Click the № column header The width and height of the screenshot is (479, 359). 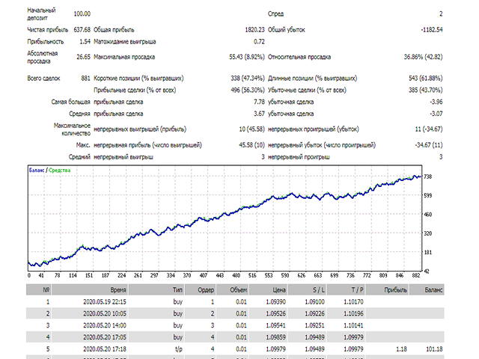click(x=48, y=287)
